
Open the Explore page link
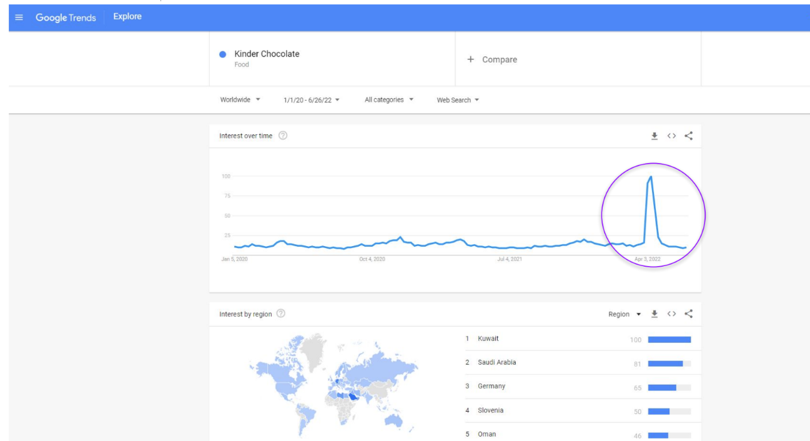tap(127, 17)
